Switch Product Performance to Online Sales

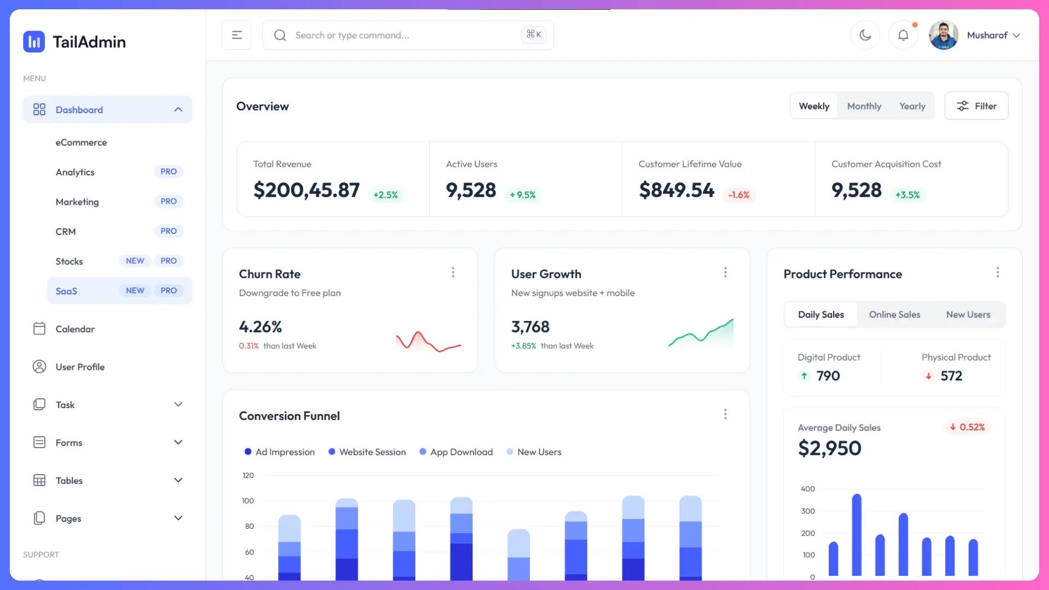click(x=894, y=314)
